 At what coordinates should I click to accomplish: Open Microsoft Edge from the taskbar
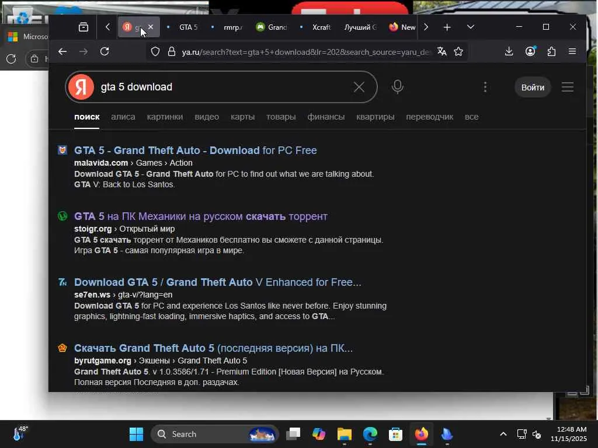click(x=370, y=434)
